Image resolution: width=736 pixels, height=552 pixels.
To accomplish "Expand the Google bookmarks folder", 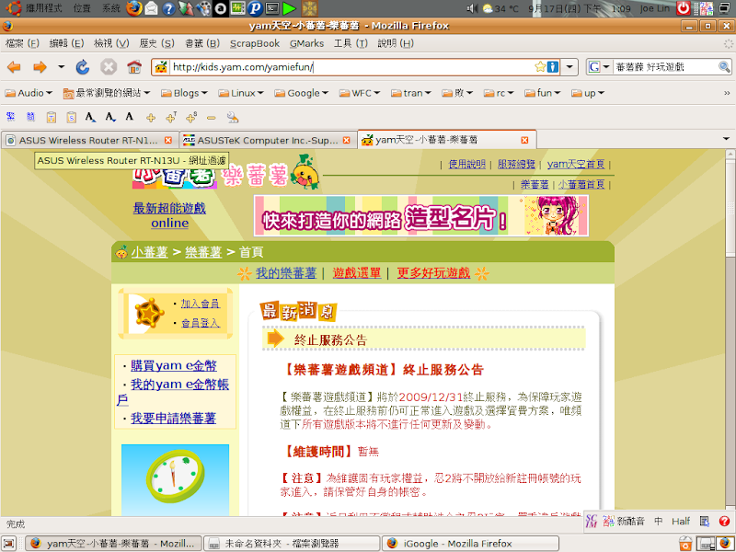I will tap(302, 93).
